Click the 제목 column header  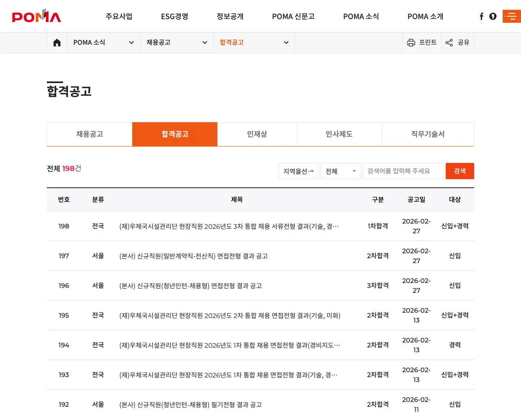point(237,200)
